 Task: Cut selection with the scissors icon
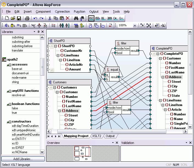[50, 18]
